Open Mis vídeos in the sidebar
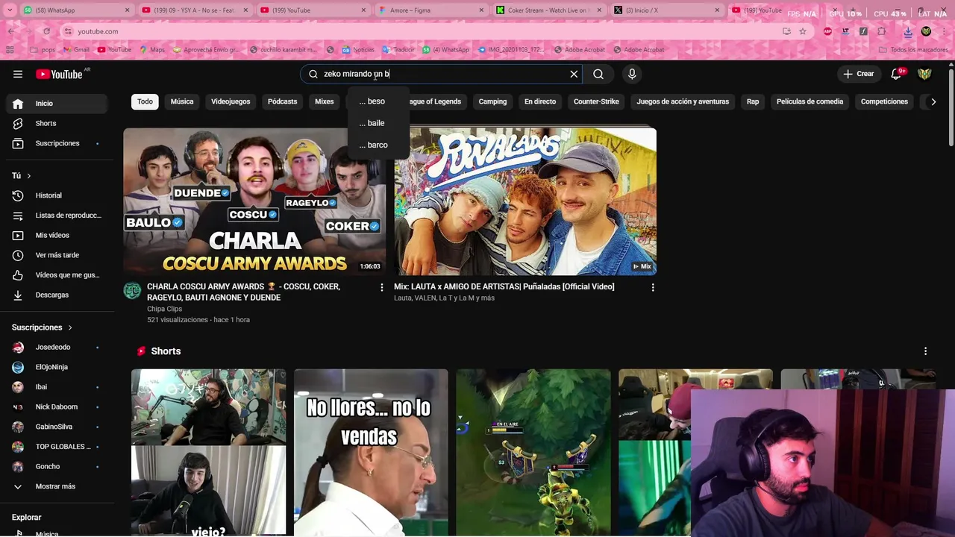 [57, 235]
